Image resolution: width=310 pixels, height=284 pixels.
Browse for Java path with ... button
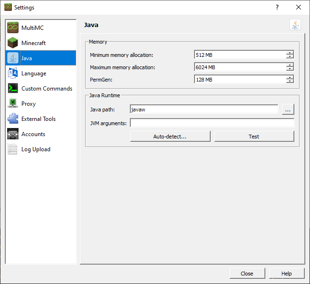pos(288,110)
